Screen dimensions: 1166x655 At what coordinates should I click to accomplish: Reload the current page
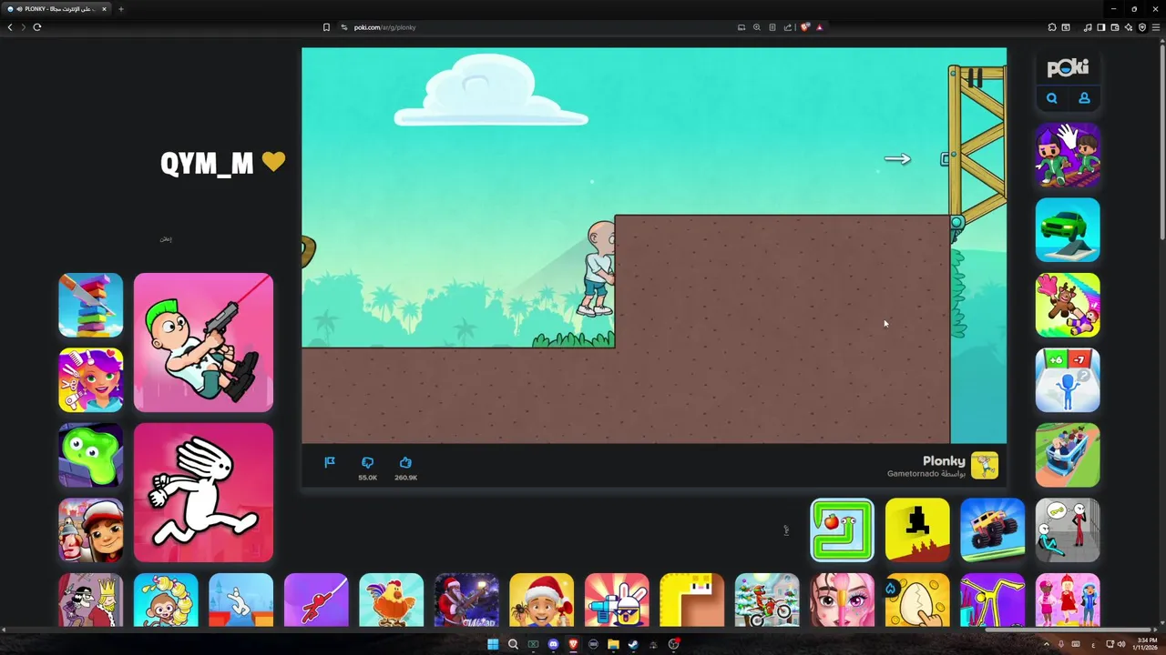(37, 27)
